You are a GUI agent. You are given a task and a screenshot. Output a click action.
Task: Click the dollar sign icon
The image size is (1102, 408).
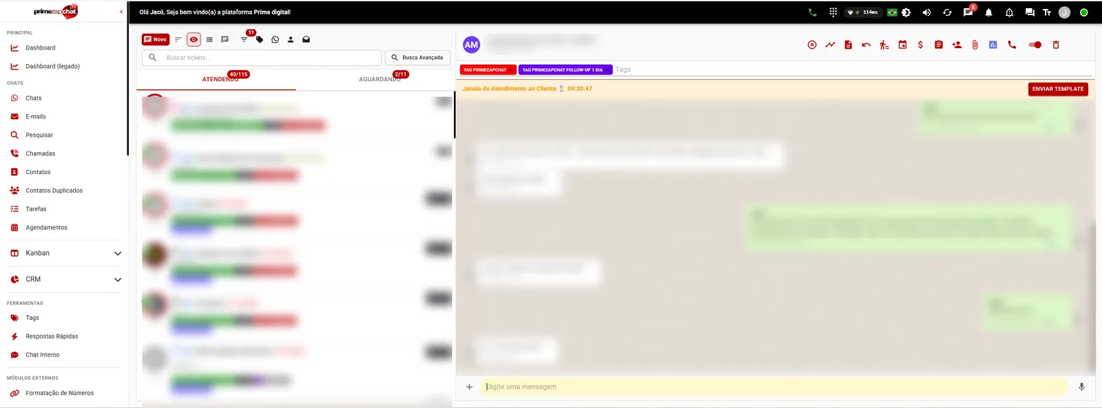click(920, 45)
